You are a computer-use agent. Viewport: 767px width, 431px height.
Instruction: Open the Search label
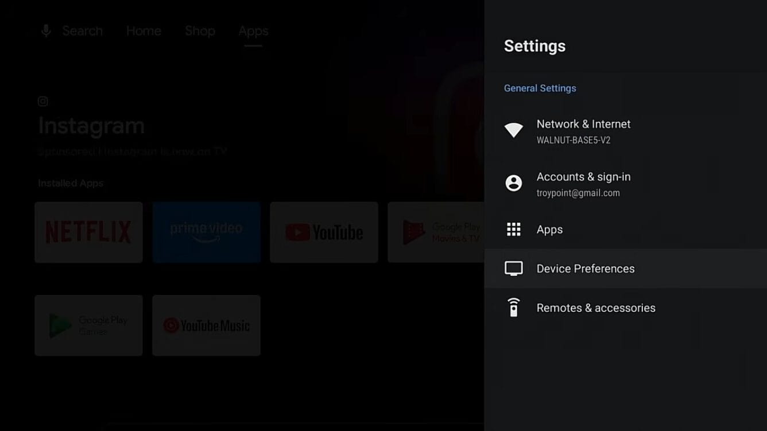point(82,31)
